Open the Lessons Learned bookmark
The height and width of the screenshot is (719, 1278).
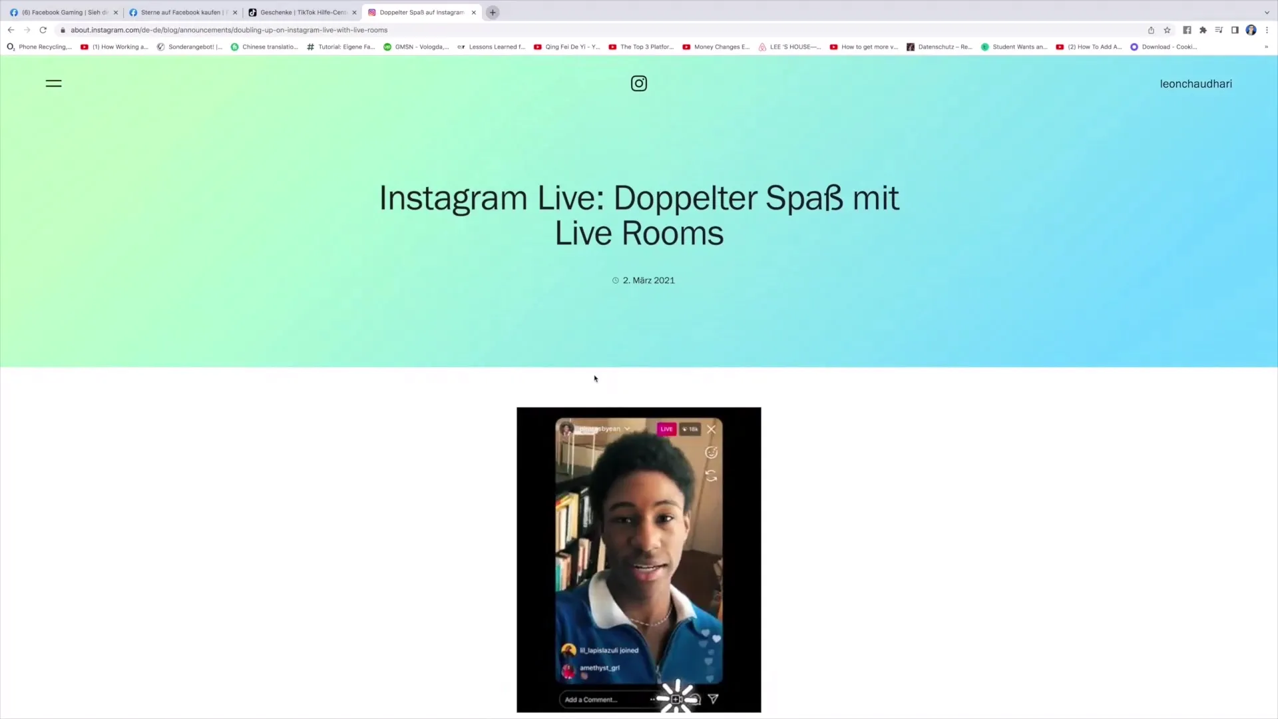pos(491,47)
